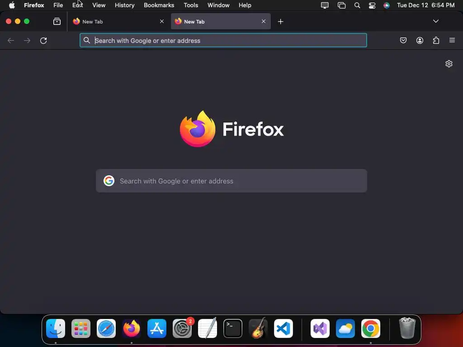The width and height of the screenshot is (463, 347).
Task: Focus the address bar search field
Action: click(x=223, y=40)
